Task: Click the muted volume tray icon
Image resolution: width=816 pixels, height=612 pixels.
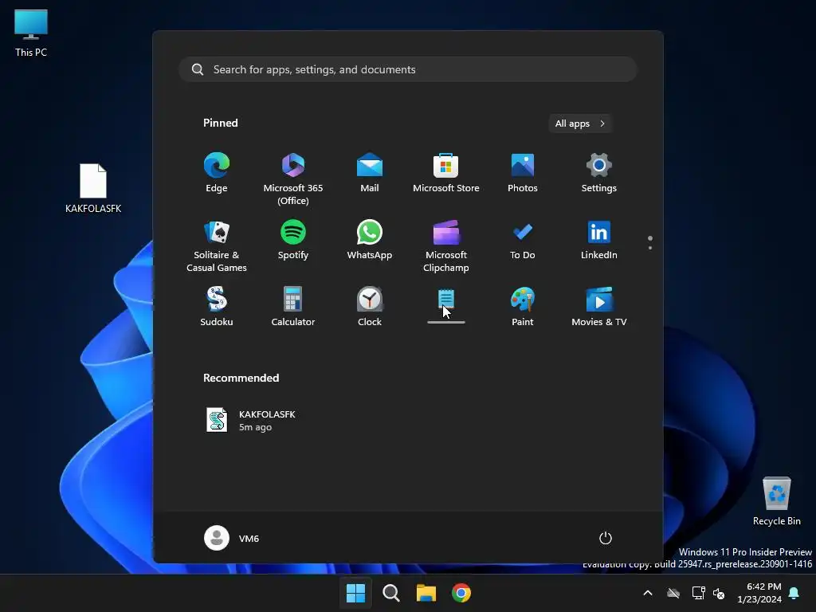Action: [x=719, y=593]
